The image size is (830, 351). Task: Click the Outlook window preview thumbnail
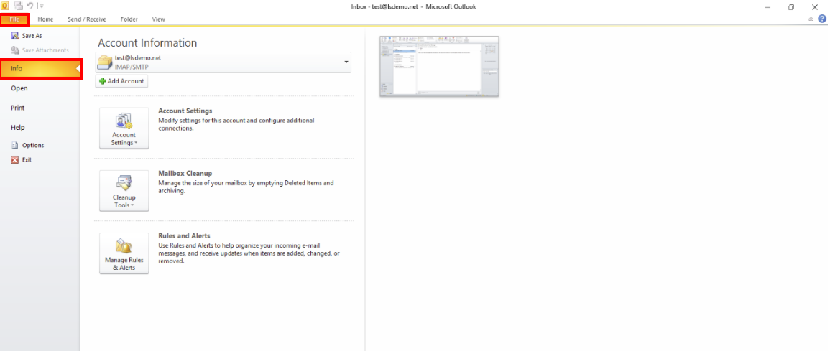[439, 67]
